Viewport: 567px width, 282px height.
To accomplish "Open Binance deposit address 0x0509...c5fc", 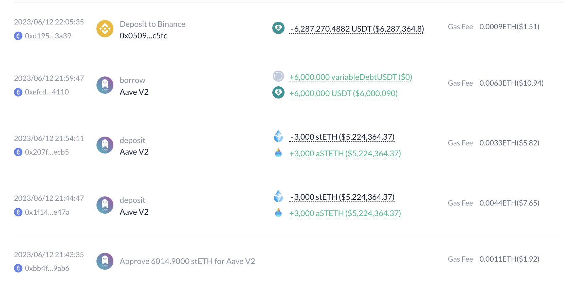I will pyautogui.click(x=143, y=36).
